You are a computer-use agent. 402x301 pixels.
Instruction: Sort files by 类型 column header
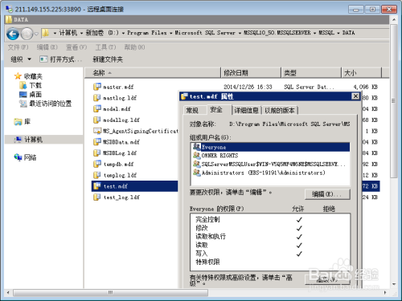(311, 73)
